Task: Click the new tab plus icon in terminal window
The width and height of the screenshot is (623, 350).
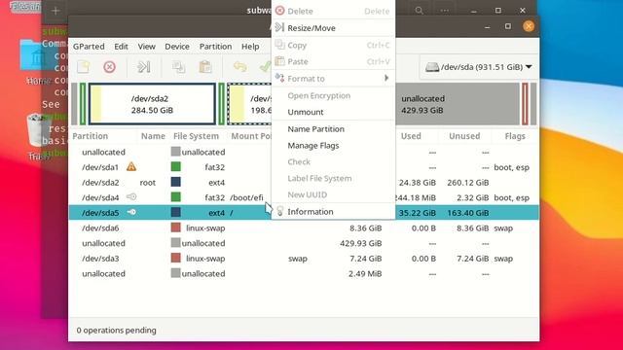Action: [55, 11]
